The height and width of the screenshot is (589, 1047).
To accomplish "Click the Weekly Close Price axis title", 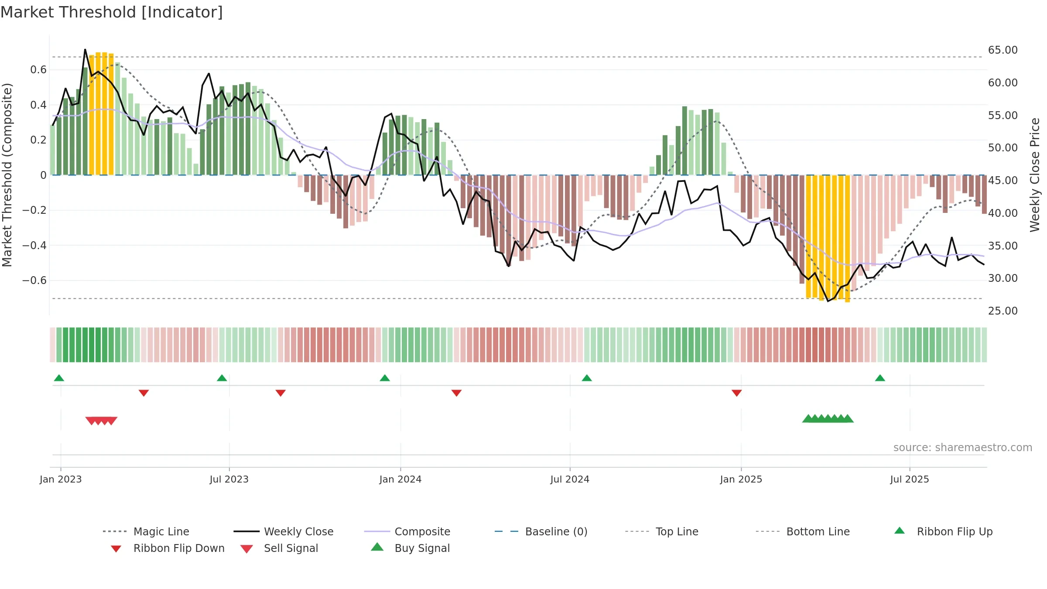I will click(1035, 175).
